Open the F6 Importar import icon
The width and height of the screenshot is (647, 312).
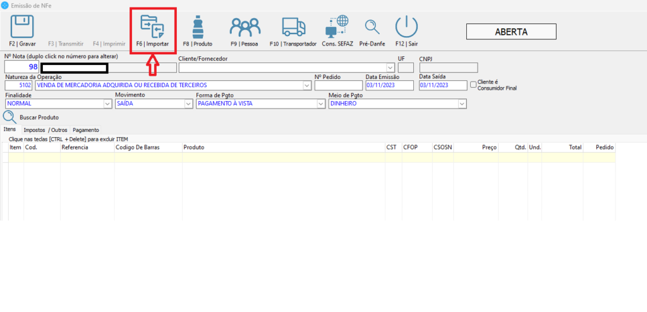tap(152, 27)
